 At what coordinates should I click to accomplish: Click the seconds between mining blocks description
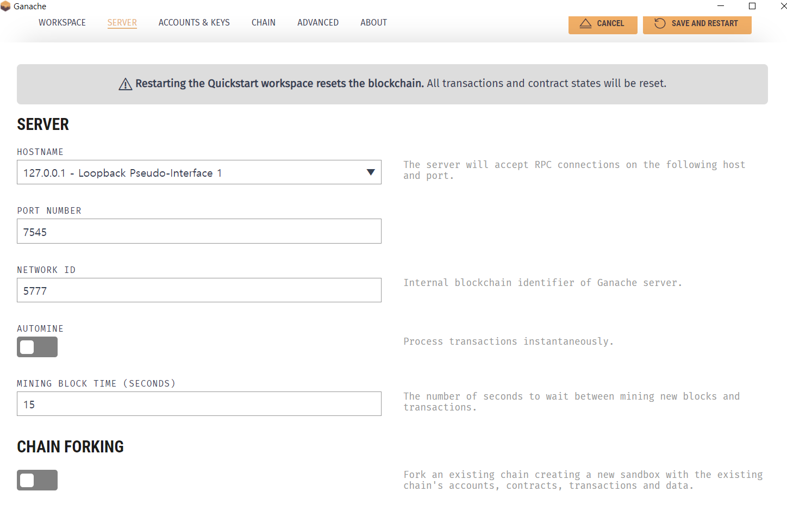tap(572, 402)
